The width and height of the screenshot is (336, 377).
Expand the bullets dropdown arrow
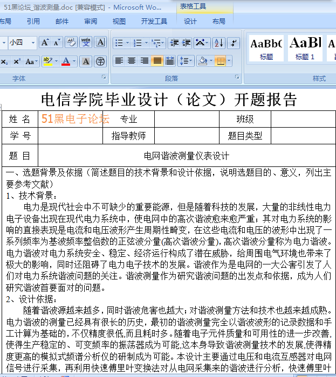pyautogui.click(x=128, y=43)
